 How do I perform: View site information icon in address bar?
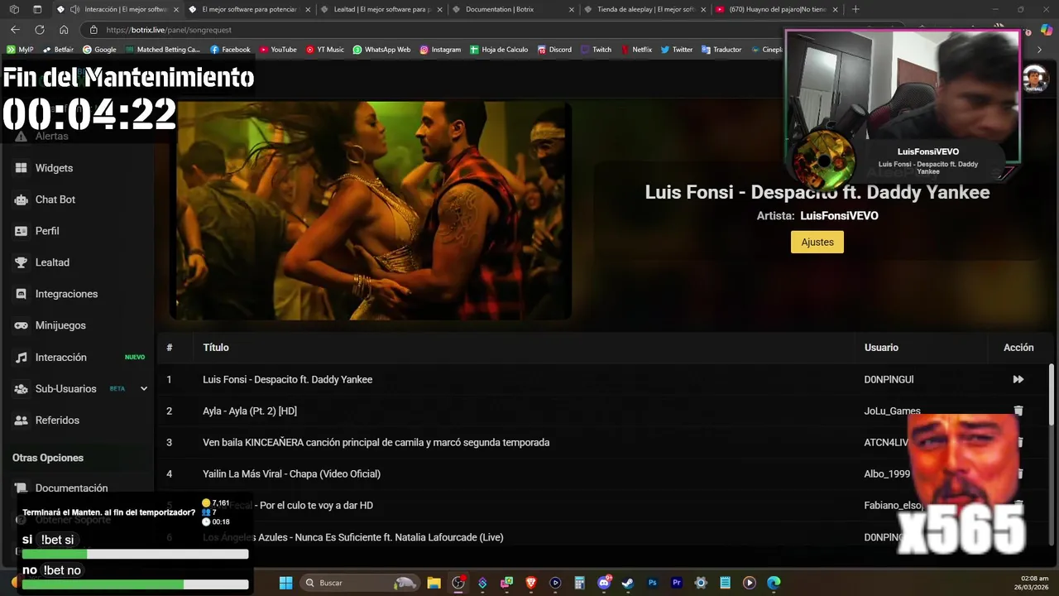tap(93, 30)
